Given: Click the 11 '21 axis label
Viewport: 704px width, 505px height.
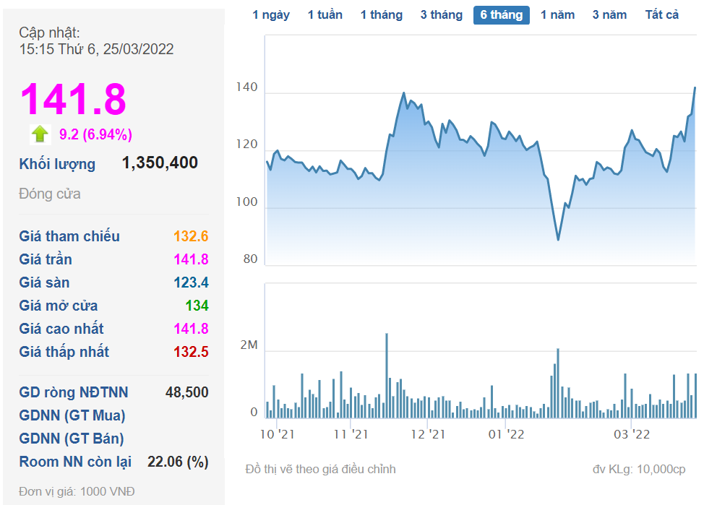Looking at the screenshot, I should 351,434.
